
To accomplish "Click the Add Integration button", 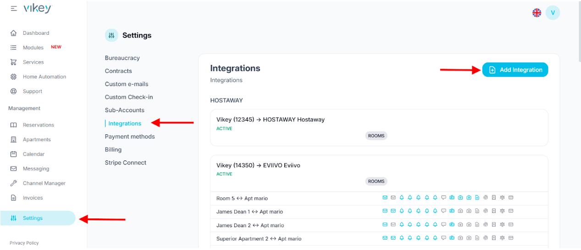I will click(x=515, y=70).
